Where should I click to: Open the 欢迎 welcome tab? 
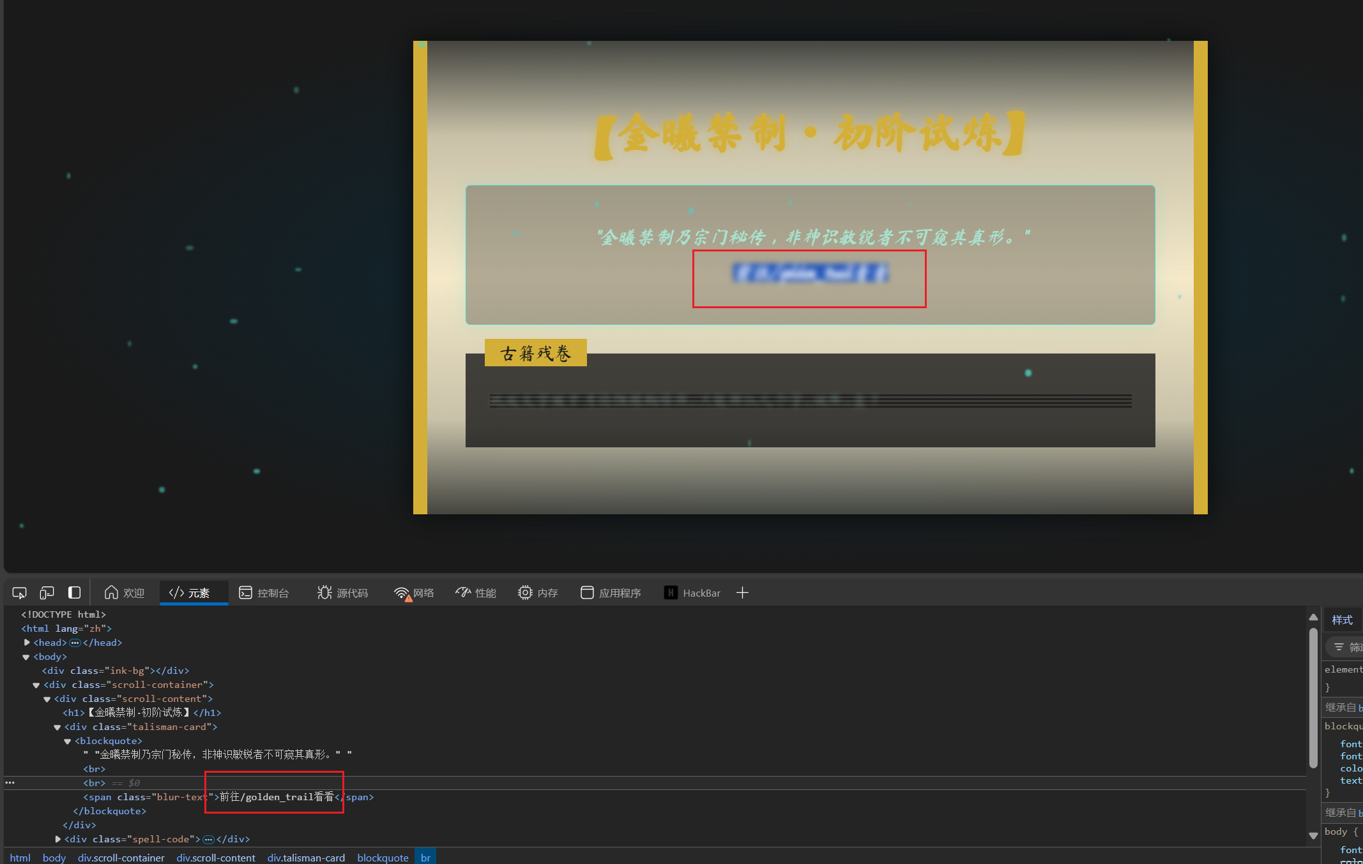pyautogui.click(x=125, y=593)
